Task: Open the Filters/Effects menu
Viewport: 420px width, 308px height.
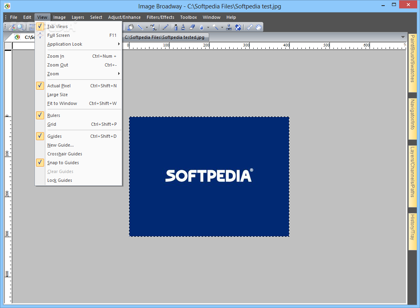Action: (x=160, y=17)
